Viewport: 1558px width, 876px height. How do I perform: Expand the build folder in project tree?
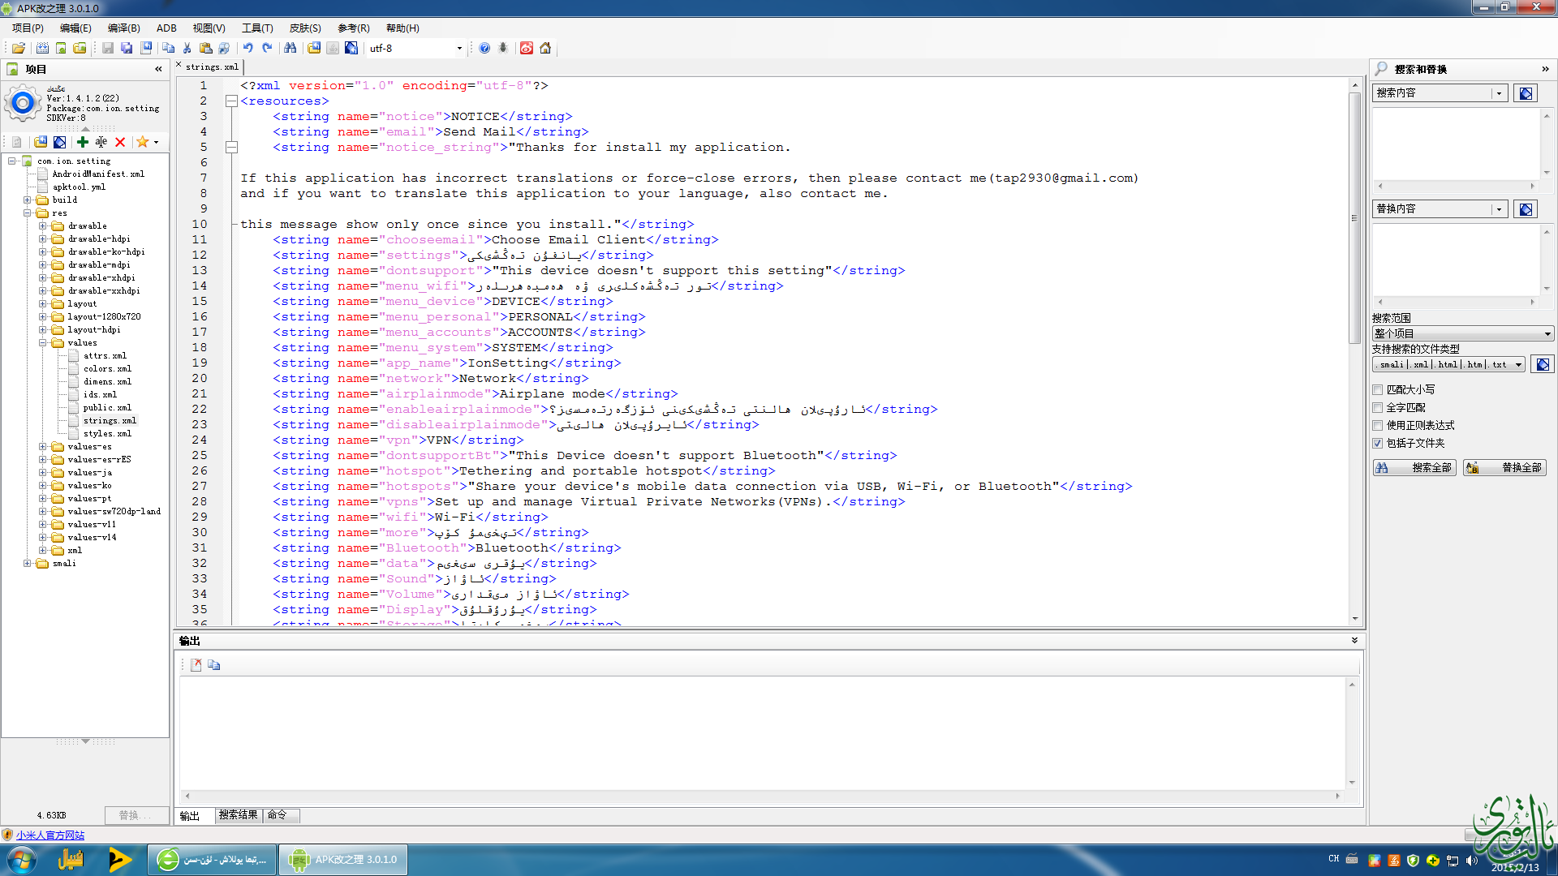[x=27, y=200]
